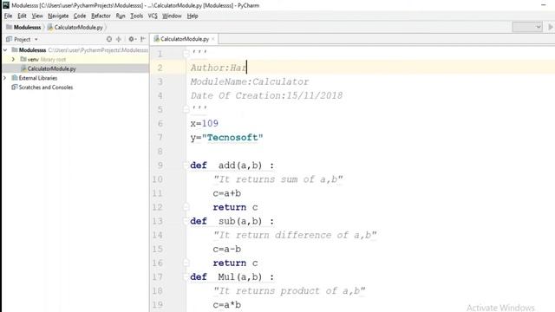The image size is (555, 312).
Task: Collapse the Modulessss project root
Action: [5, 50]
